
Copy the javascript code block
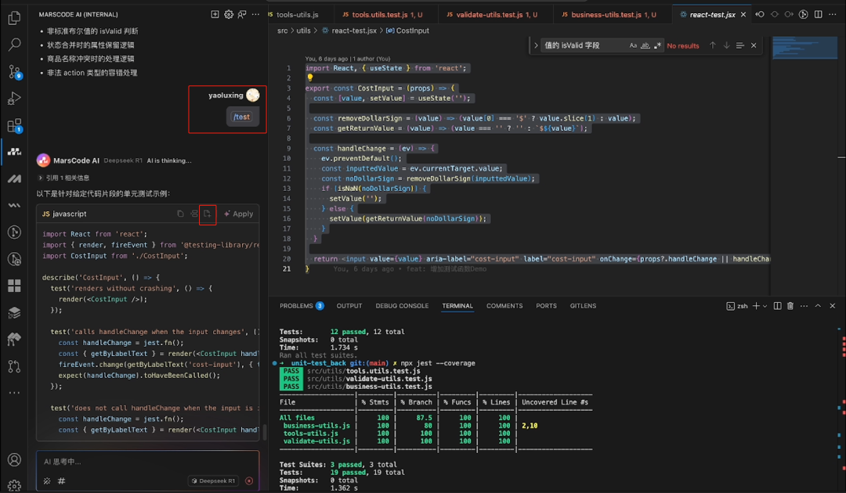tap(180, 214)
